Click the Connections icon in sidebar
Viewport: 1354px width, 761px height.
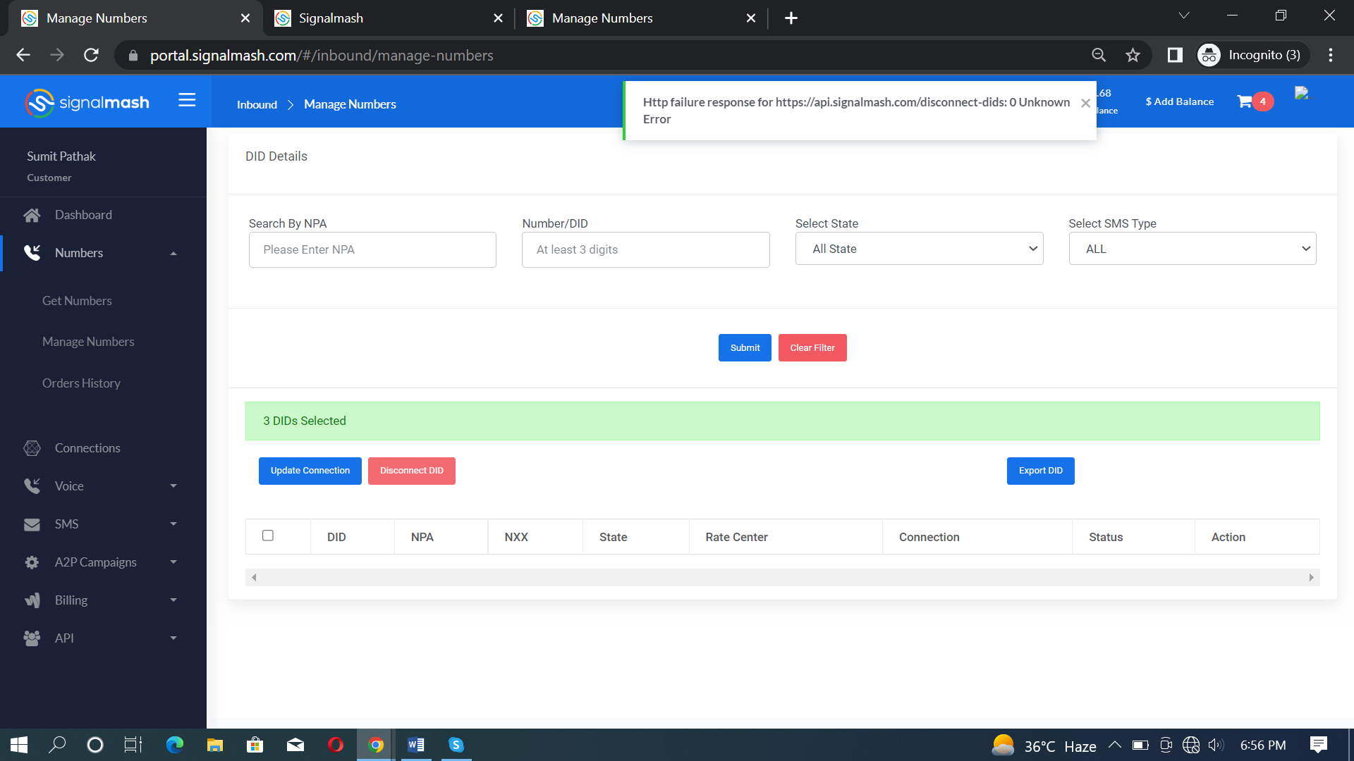pyautogui.click(x=32, y=448)
